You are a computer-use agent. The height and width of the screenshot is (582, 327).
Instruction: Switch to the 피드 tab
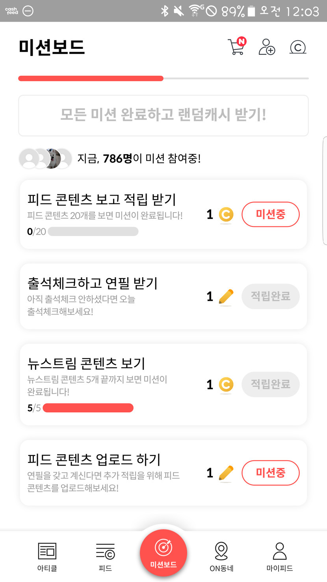point(105,556)
